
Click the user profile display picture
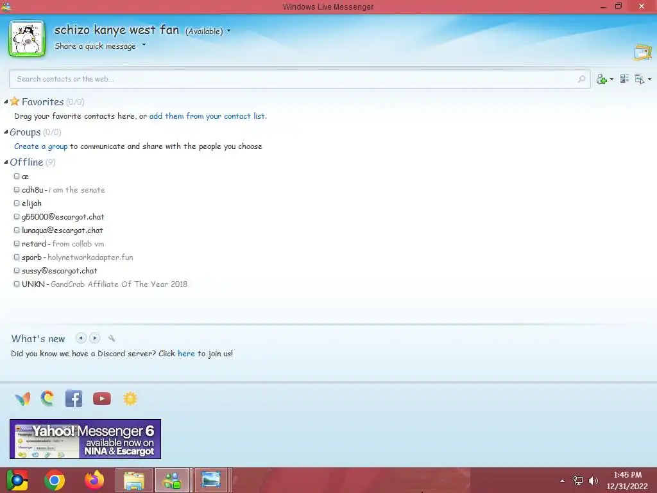pos(27,38)
